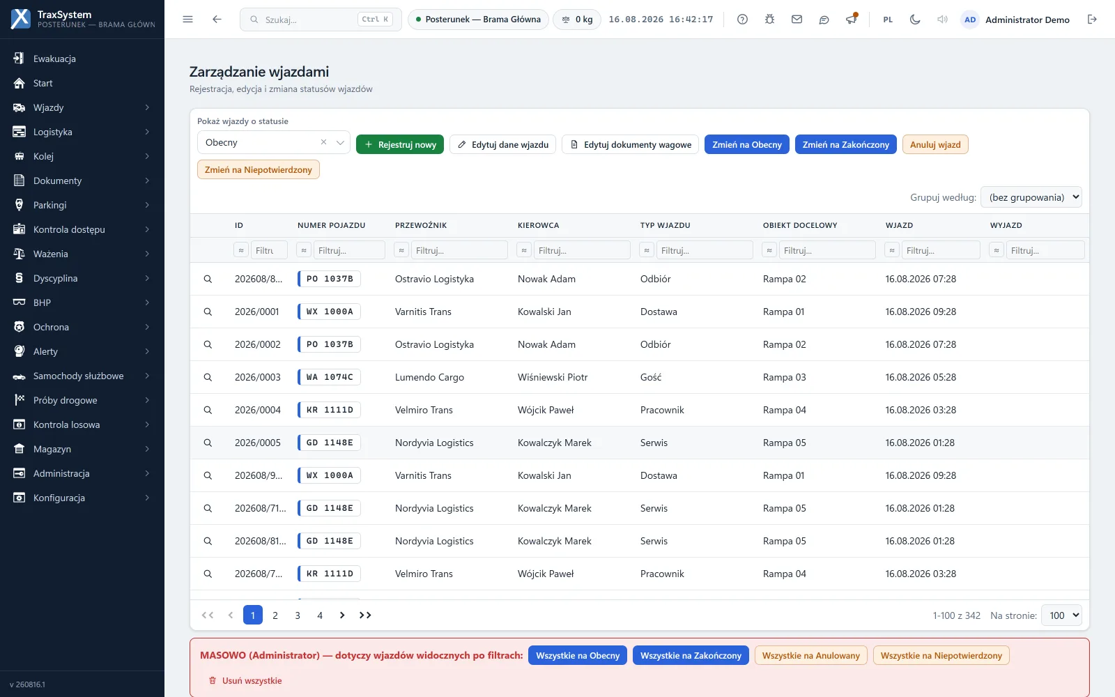Click the megaphone announcements icon
The image size is (1115, 697).
[x=851, y=20]
